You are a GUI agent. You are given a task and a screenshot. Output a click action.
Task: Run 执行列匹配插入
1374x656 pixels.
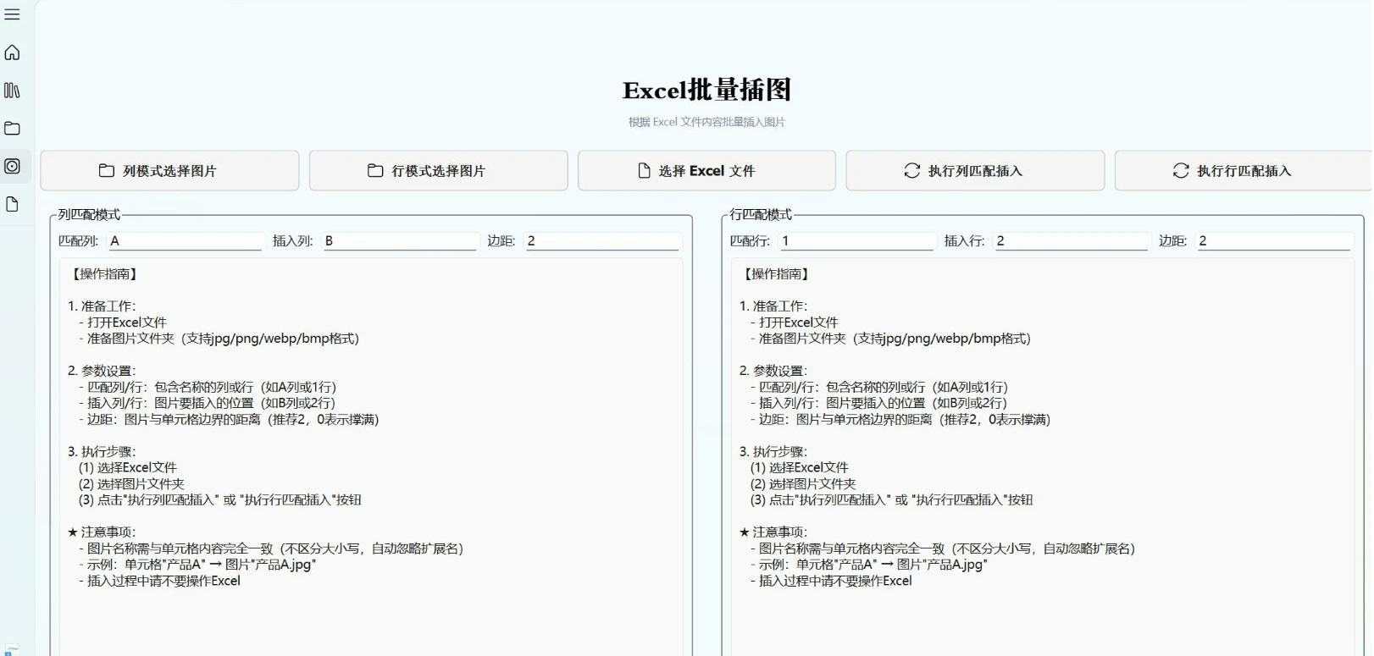pos(975,171)
